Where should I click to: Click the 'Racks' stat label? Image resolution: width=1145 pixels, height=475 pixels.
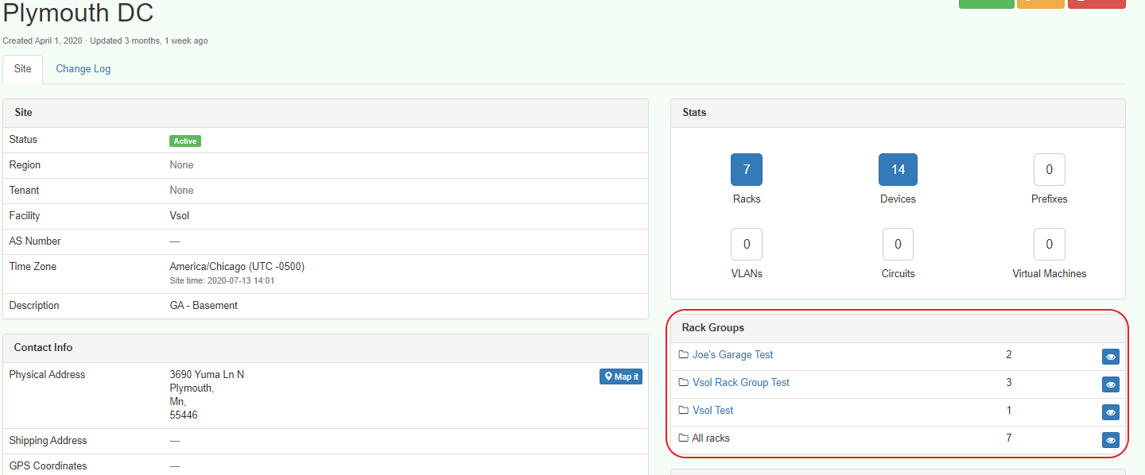[747, 199]
